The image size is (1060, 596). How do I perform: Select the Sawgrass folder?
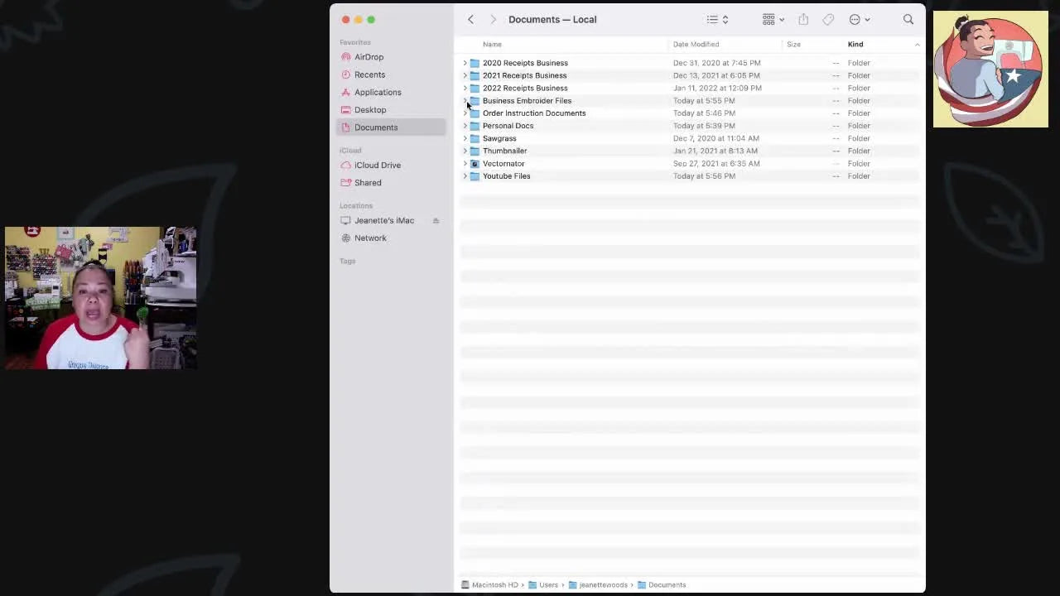point(499,138)
